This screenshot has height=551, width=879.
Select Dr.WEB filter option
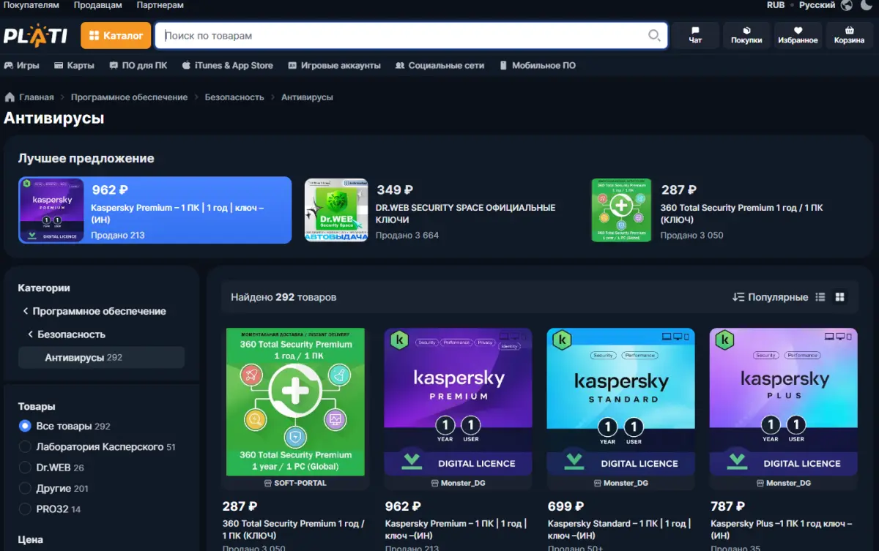[51, 467]
